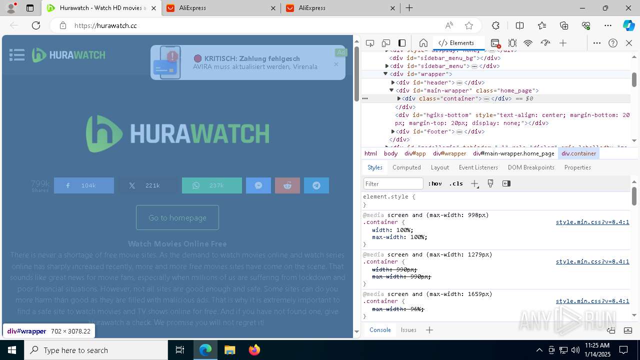Toggle the DevTools activity bar dock icon

[x=402, y=43]
